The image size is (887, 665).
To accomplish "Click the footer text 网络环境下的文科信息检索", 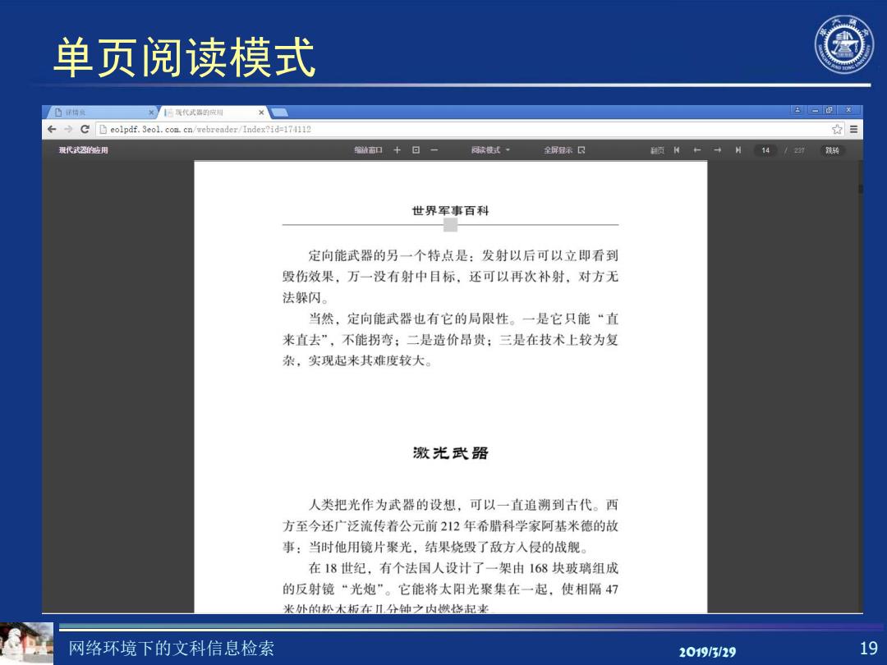I will [x=172, y=648].
